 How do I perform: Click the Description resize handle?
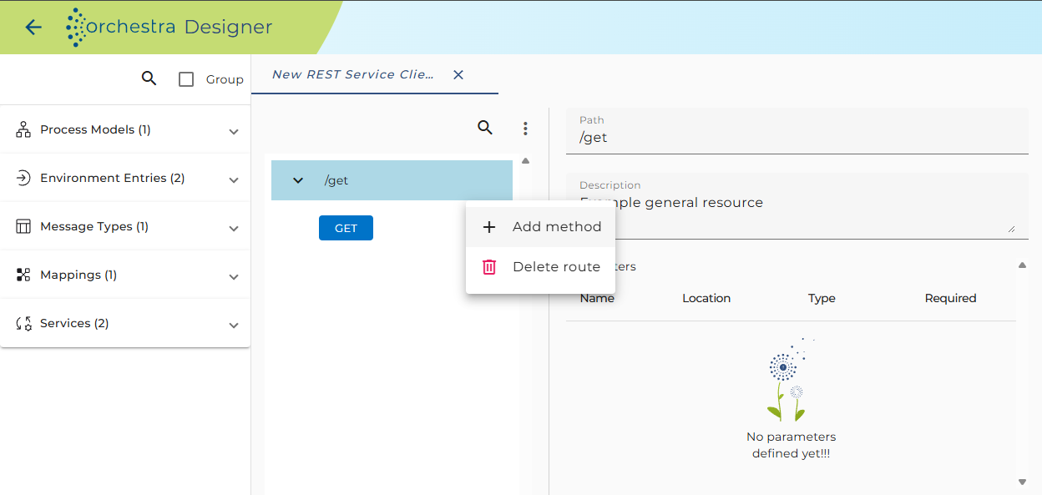click(1011, 228)
